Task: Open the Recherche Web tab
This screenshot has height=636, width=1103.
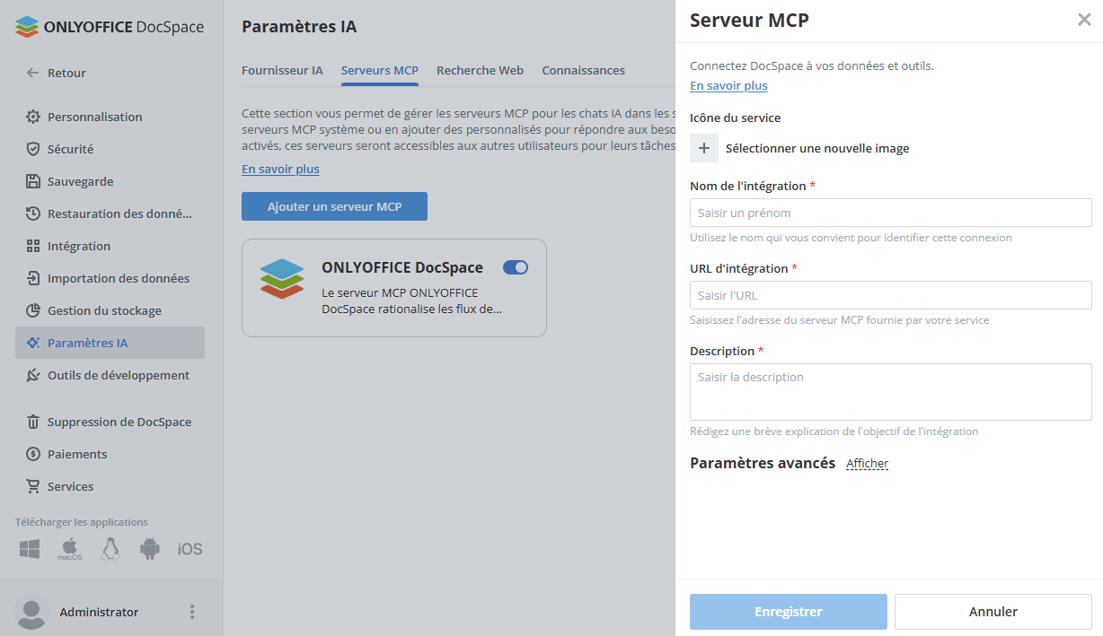Action: 480,70
